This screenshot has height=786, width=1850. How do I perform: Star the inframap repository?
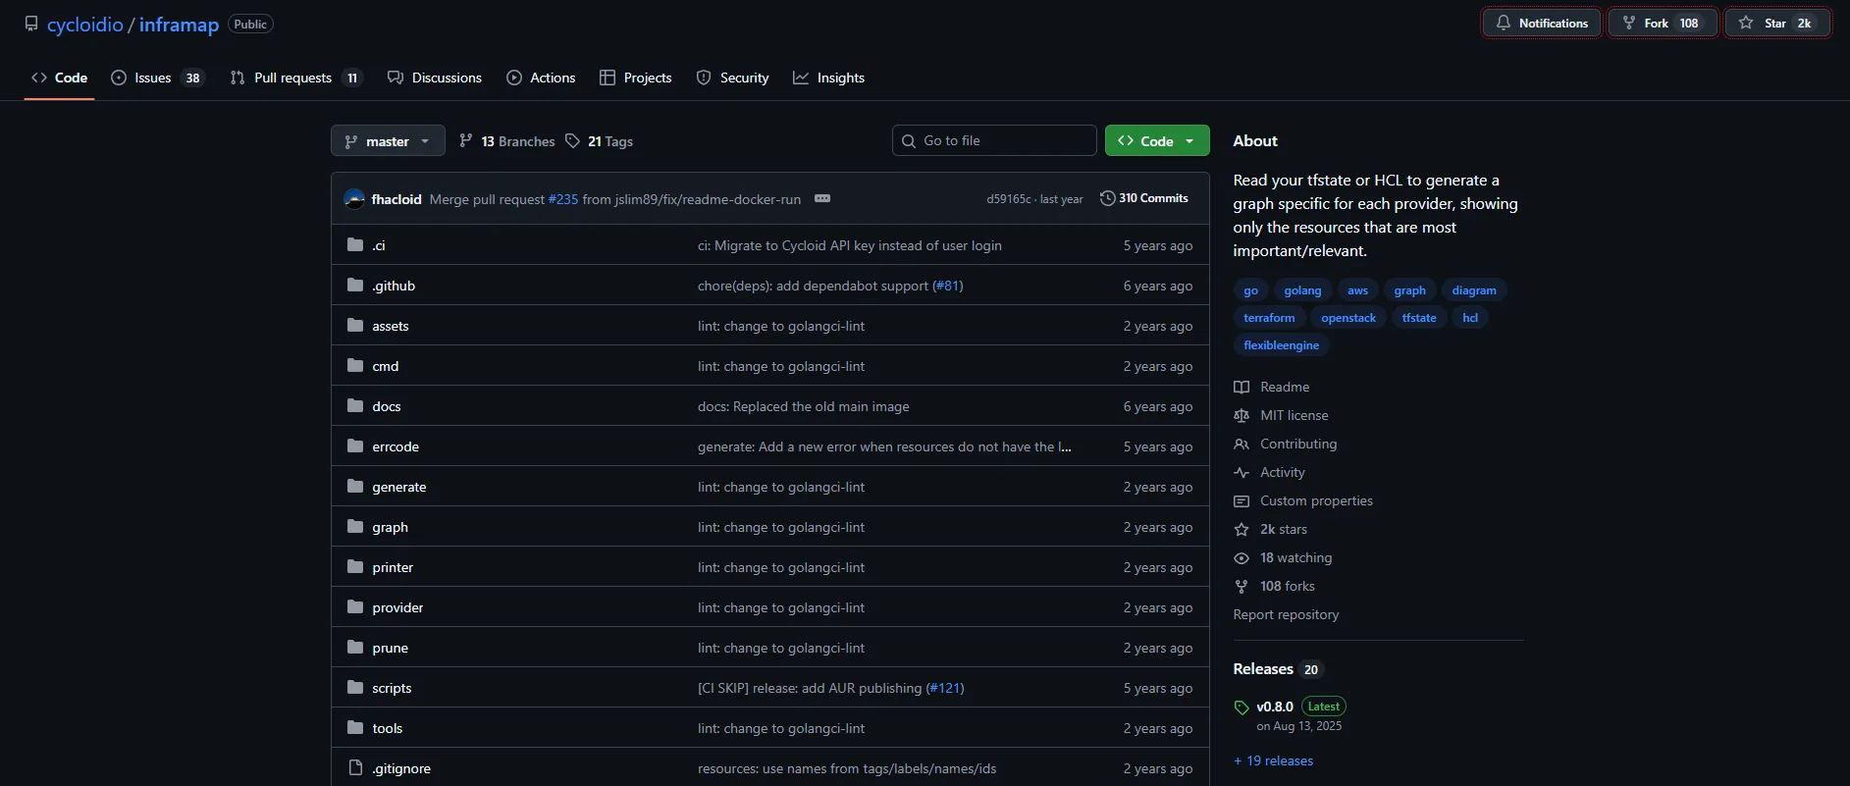click(x=1776, y=24)
